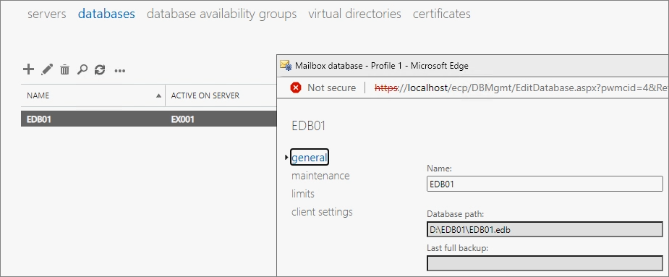Click the Name input field
This screenshot has width=669, height=277.
click(545, 184)
